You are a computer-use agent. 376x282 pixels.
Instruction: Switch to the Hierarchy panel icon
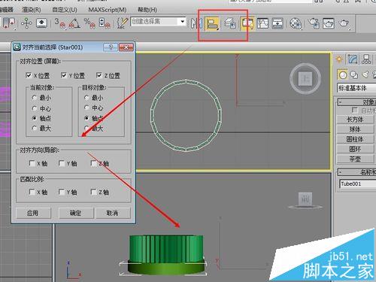(366, 59)
